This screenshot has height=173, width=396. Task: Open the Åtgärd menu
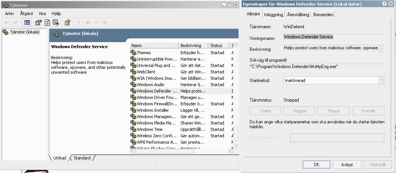[26, 14]
